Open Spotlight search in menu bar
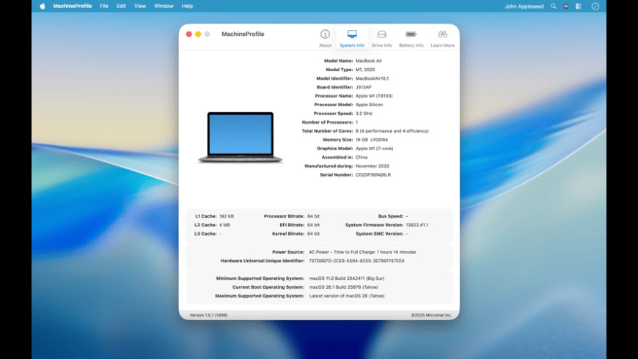 [554, 6]
